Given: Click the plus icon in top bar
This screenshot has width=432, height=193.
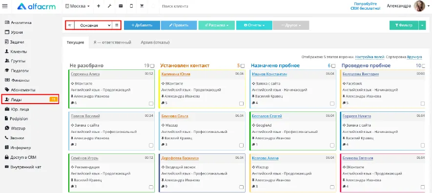Looking at the screenshot, I should coord(98,6).
